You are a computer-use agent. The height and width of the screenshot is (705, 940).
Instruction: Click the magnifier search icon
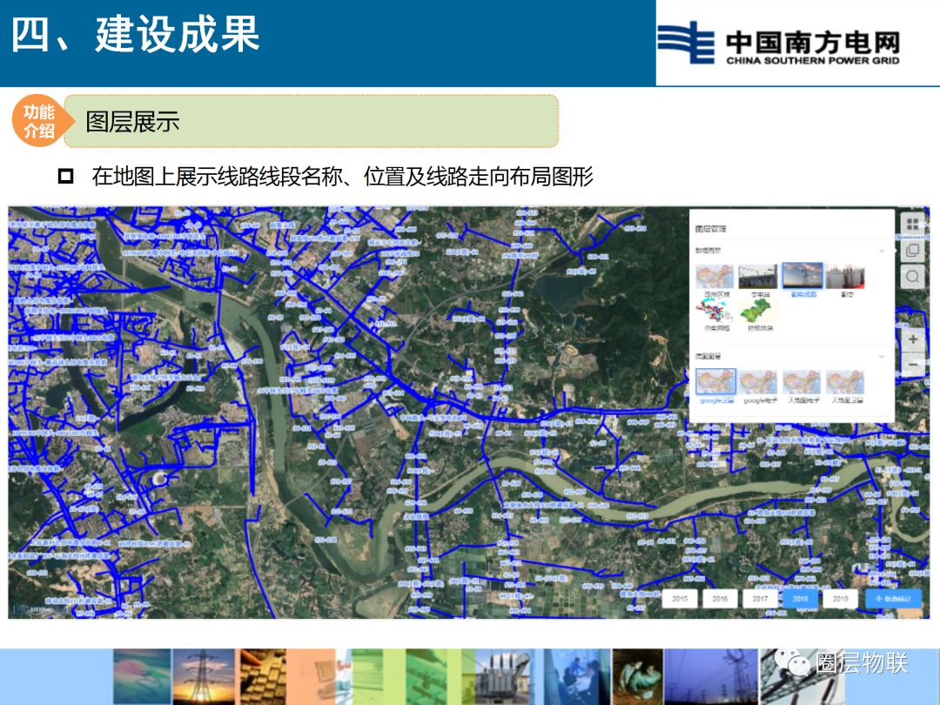click(x=912, y=277)
